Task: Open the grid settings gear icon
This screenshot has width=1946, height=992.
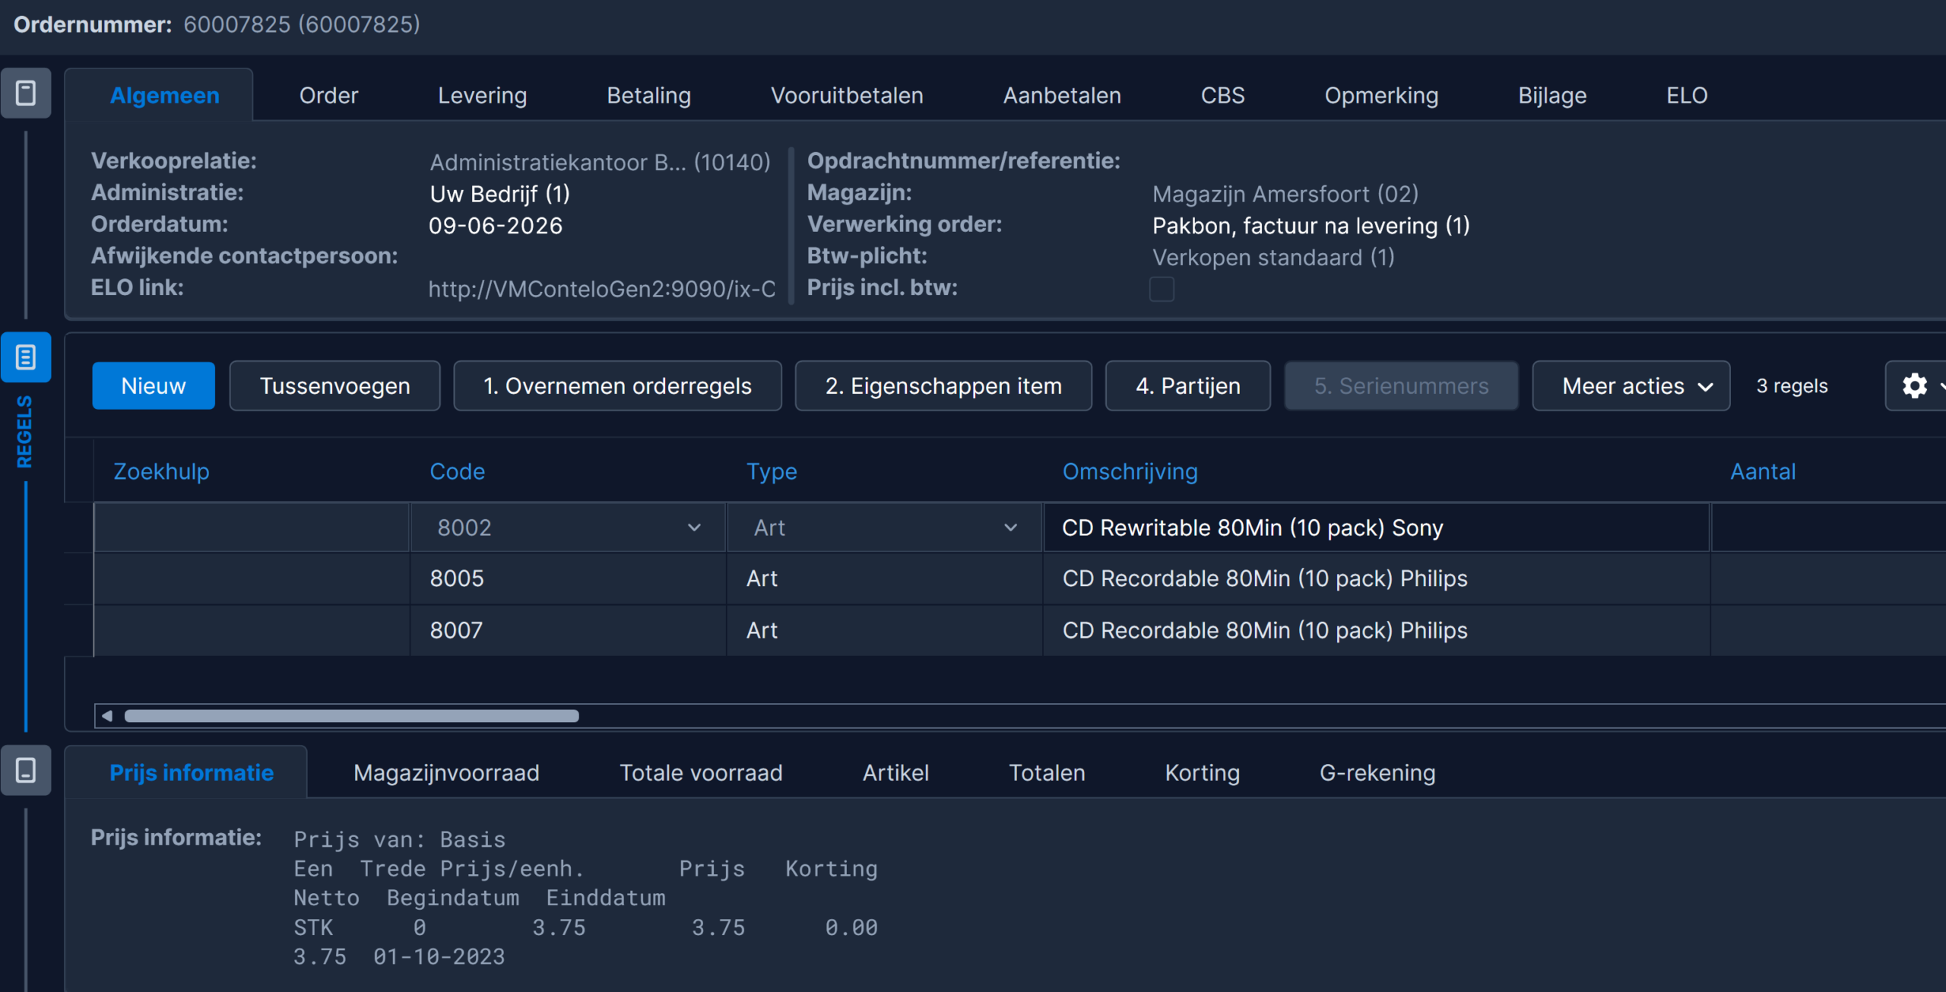Action: tap(1914, 386)
